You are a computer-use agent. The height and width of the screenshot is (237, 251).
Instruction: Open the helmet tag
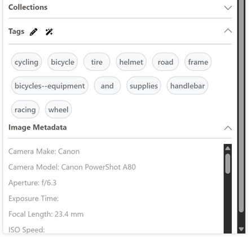[x=131, y=62]
